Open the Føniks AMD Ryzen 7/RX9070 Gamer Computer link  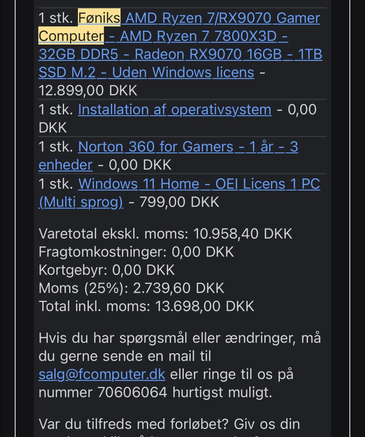(x=221, y=18)
